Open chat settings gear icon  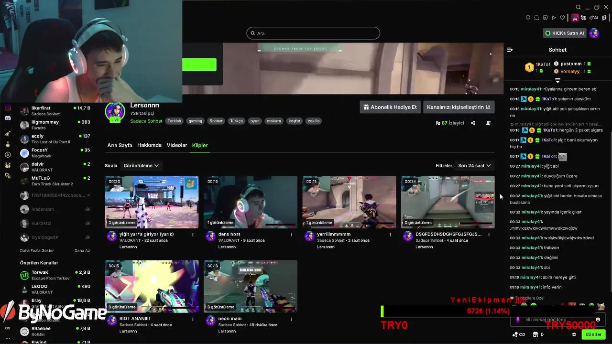tap(574, 334)
